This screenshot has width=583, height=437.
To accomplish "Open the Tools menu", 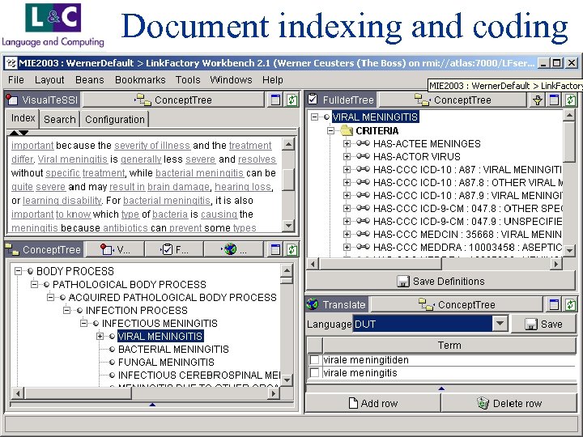I will (x=188, y=80).
